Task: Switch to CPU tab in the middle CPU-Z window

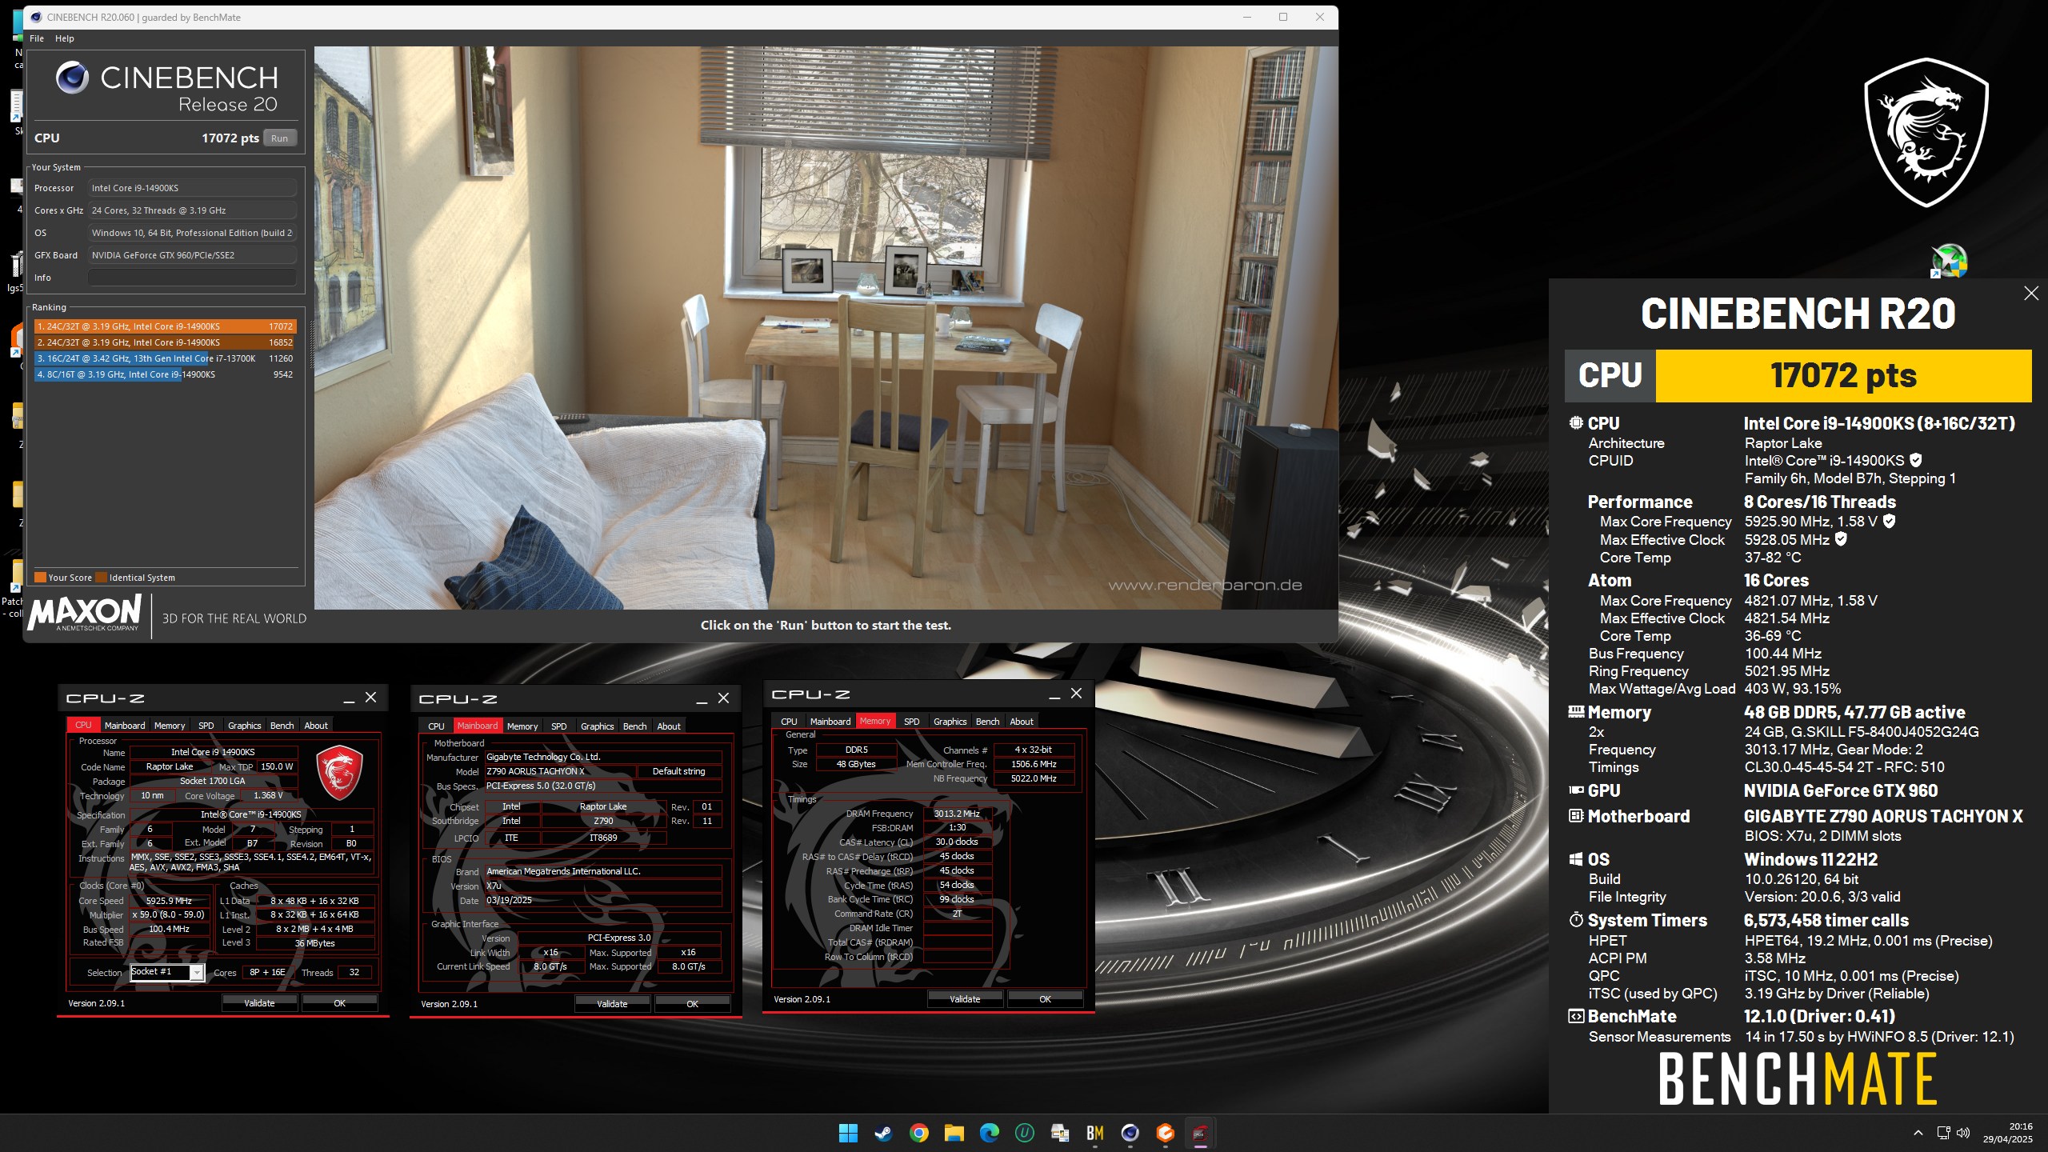Action: pyautogui.click(x=436, y=726)
